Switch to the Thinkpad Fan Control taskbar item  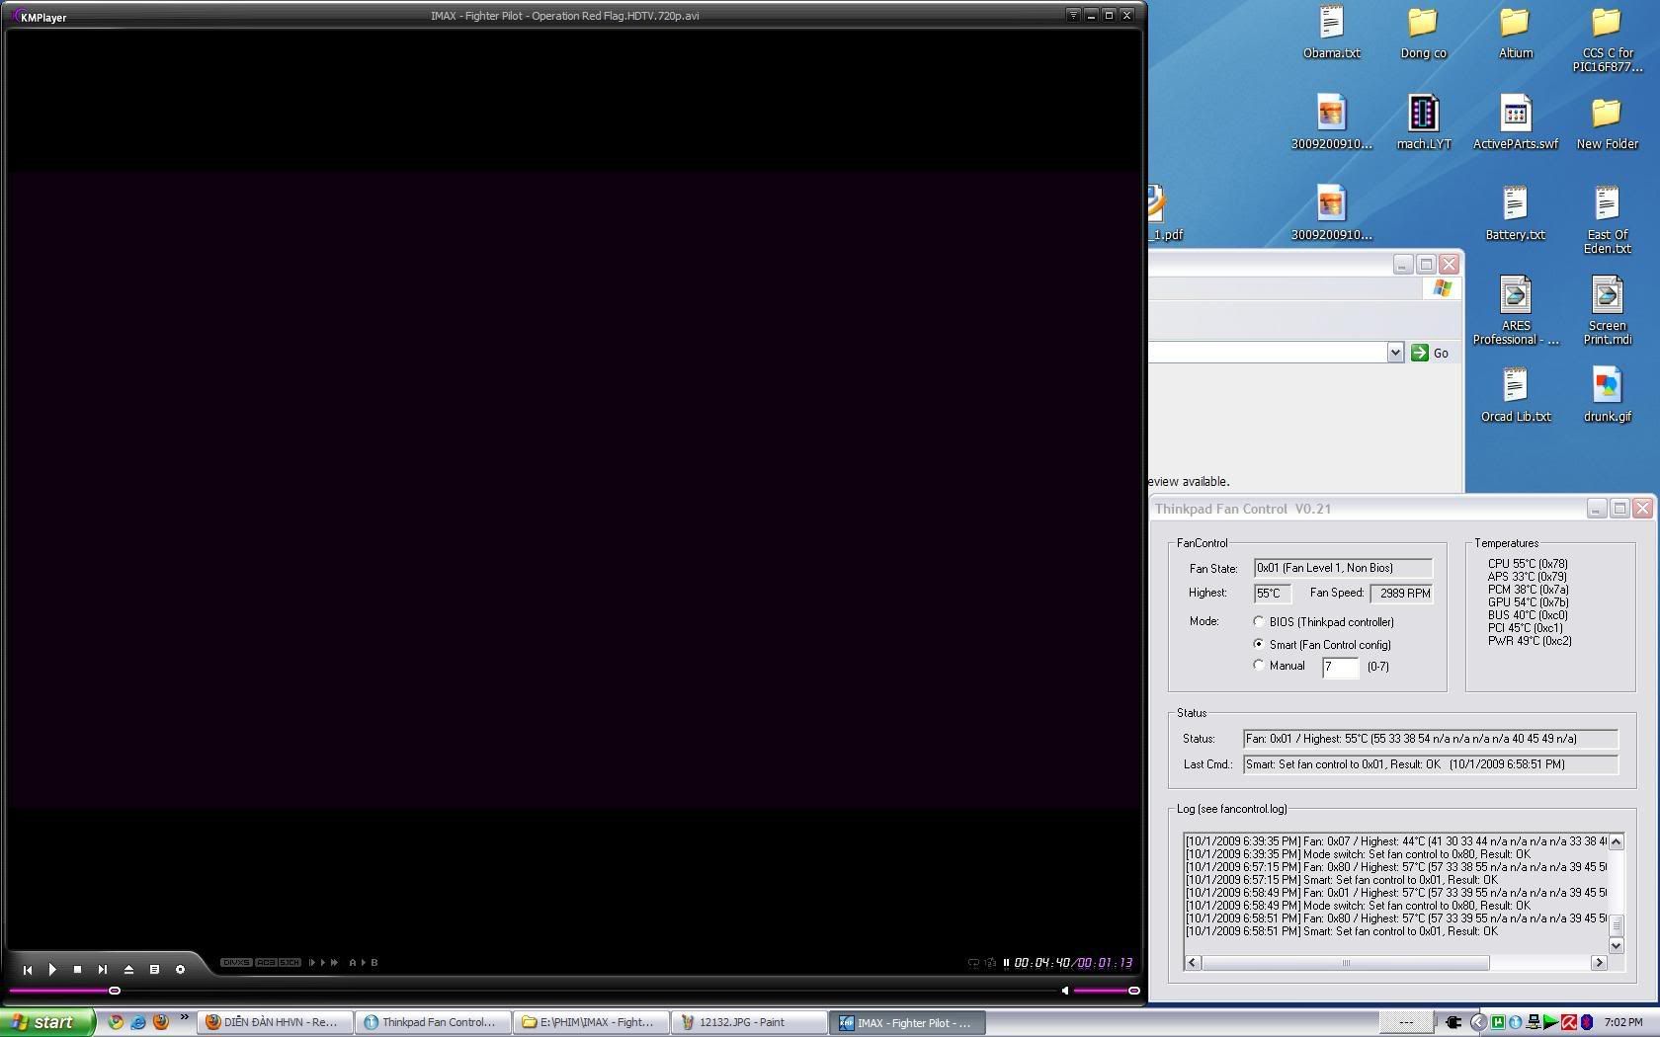(x=433, y=1023)
